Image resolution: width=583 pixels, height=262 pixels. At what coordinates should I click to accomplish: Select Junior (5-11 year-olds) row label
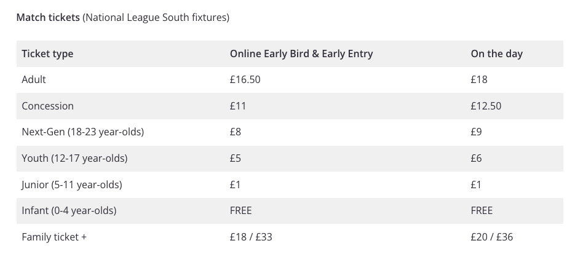click(x=72, y=185)
